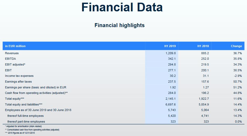Click the "in EUR million" header cell

pos(15,46)
